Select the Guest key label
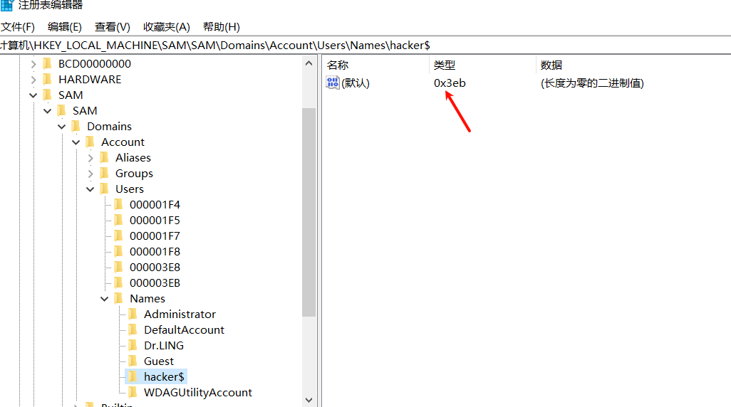Image resolution: width=731 pixels, height=407 pixels. (158, 361)
